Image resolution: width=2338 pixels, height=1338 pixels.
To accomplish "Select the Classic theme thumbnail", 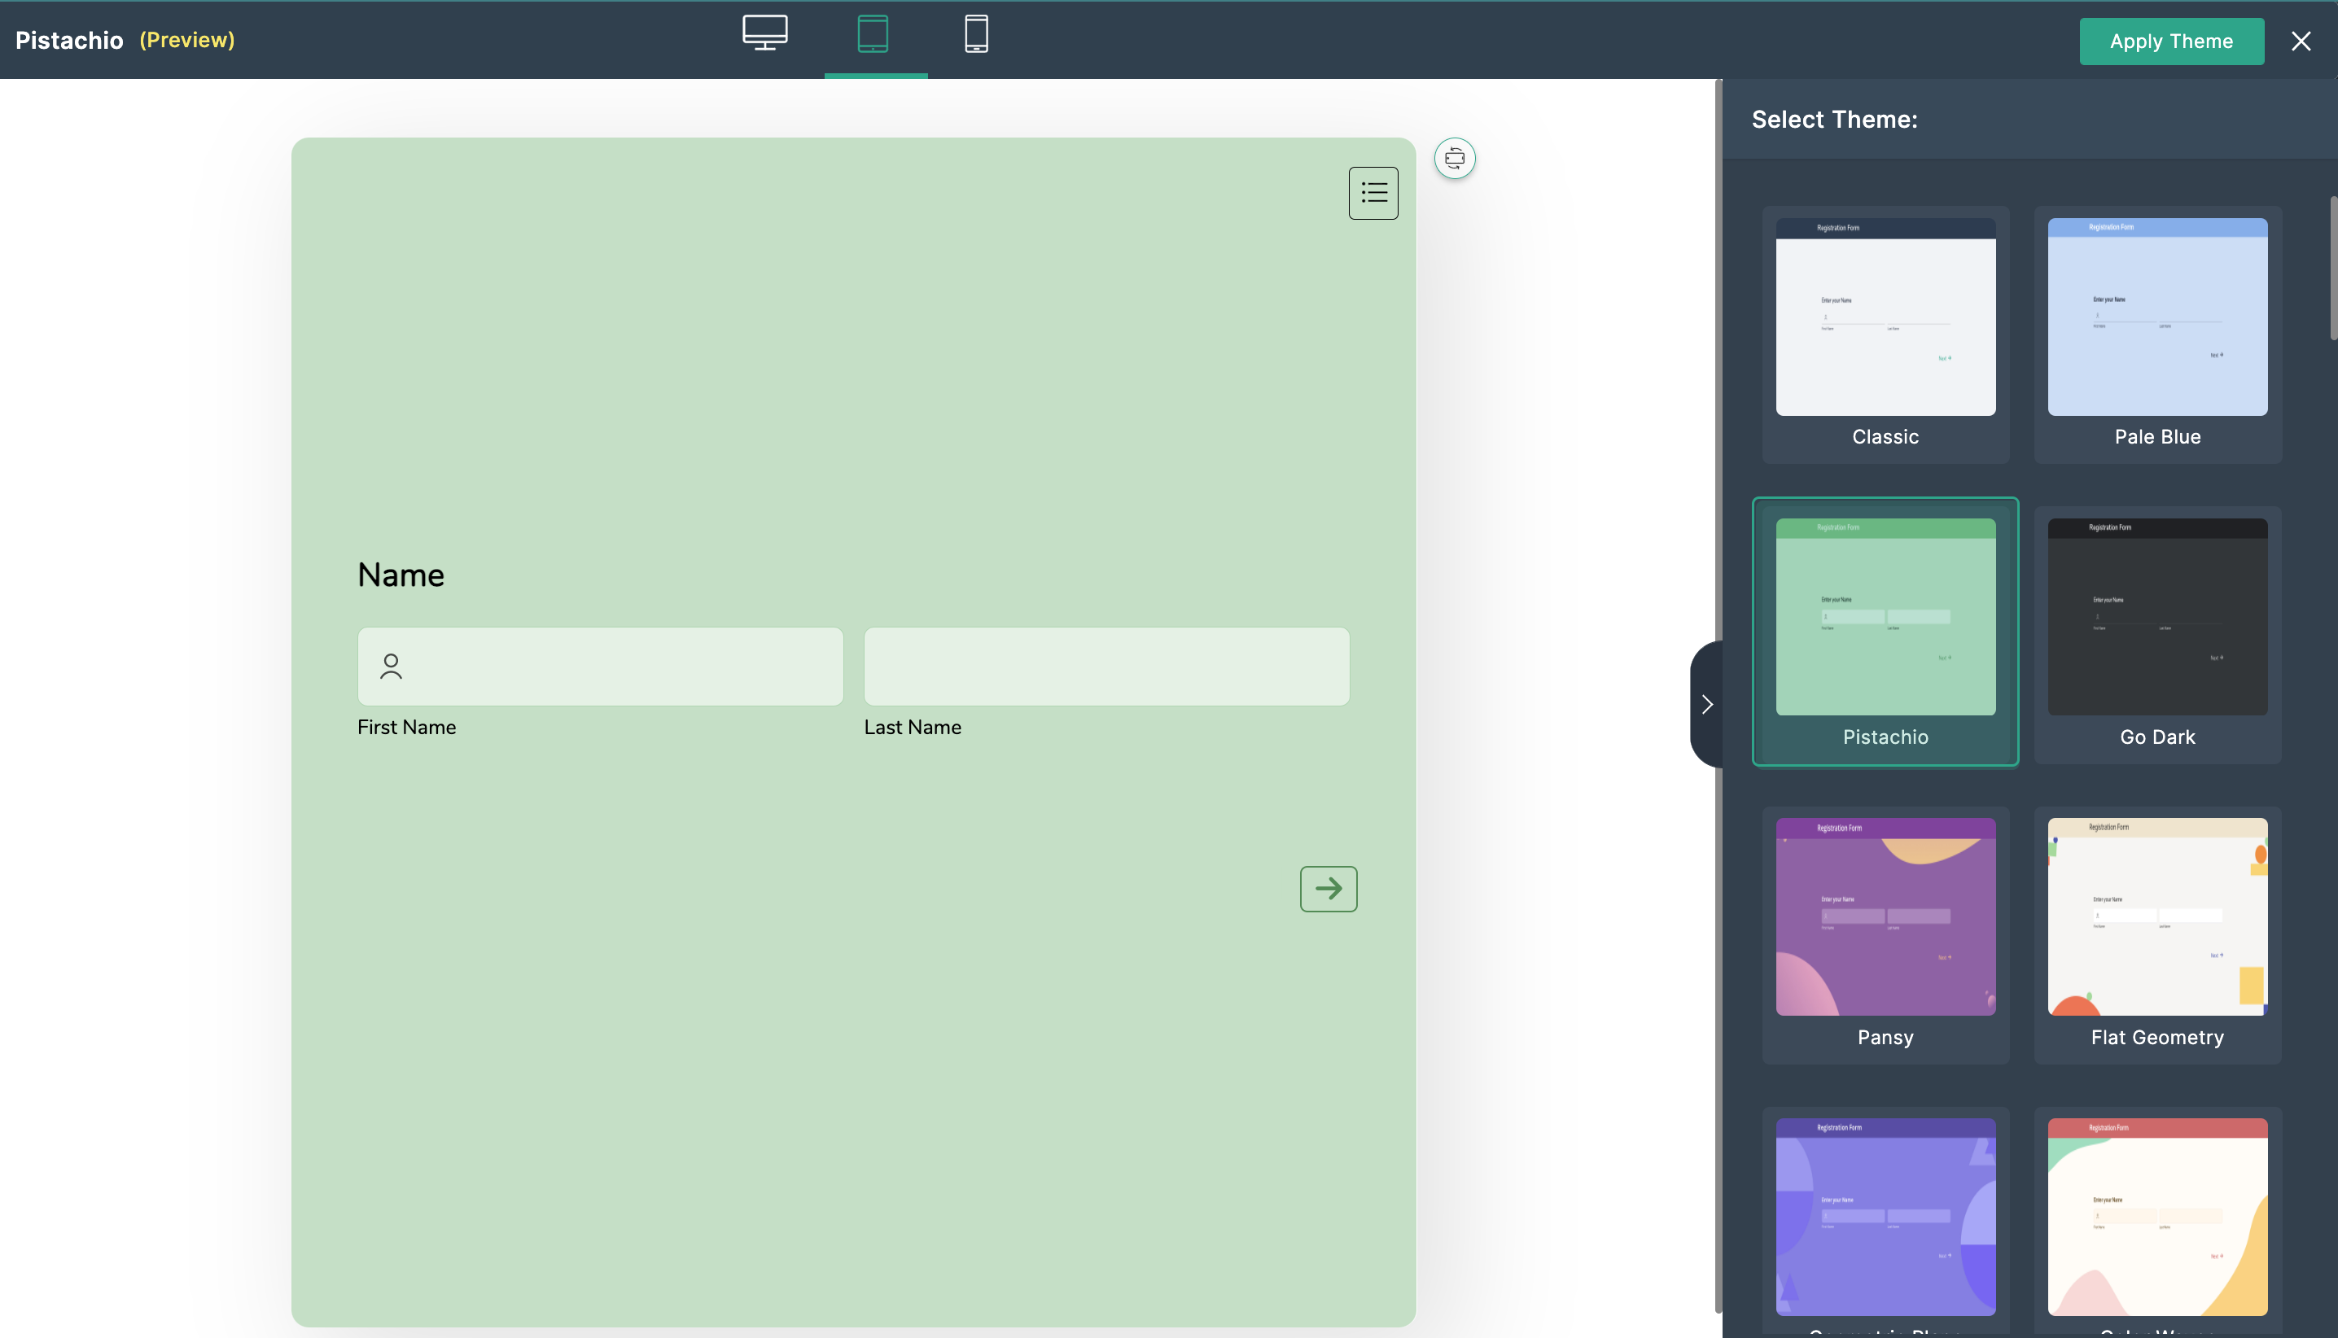I will point(1885,317).
